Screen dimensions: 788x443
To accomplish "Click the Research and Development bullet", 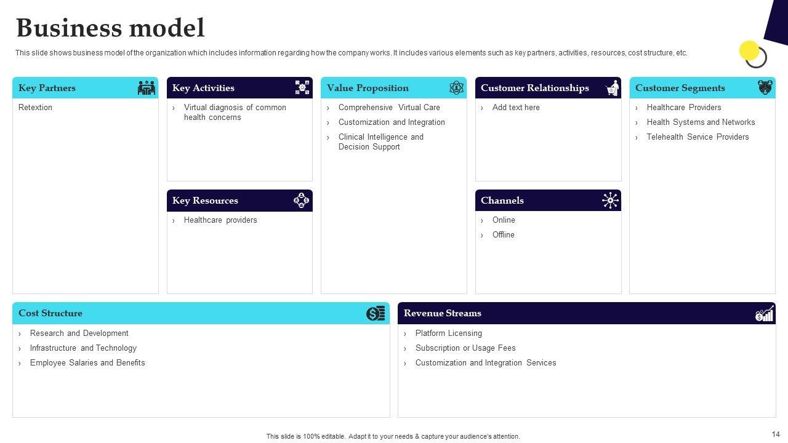I will (79, 333).
